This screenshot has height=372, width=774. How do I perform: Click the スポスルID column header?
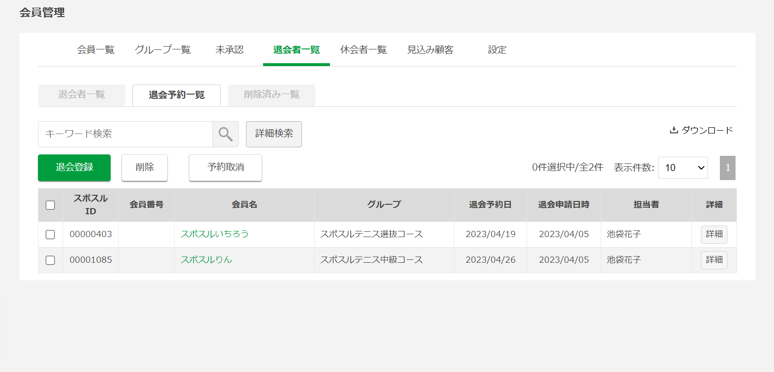pos(91,205)
